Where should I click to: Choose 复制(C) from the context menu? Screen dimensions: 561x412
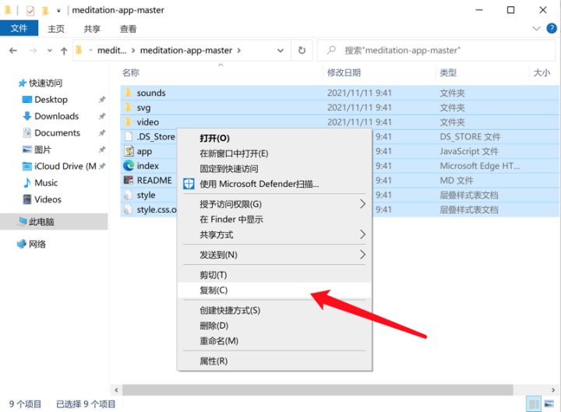(213, 291)
